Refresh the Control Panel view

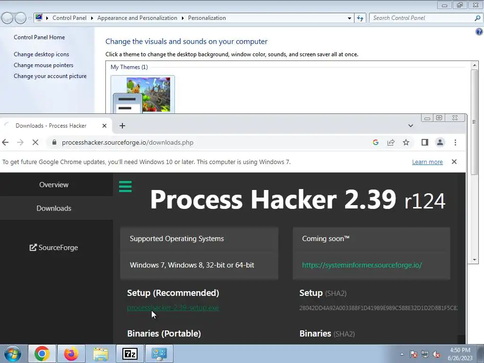point(360,18)
